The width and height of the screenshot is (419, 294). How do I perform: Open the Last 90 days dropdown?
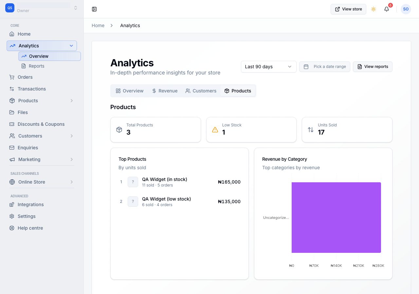(x=269, y=67)
